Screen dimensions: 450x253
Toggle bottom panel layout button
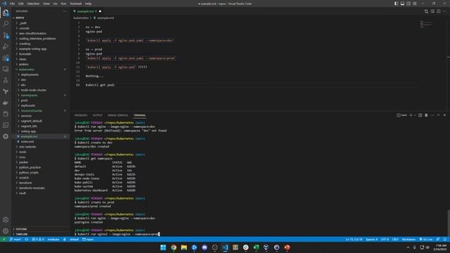click(402, 4)
